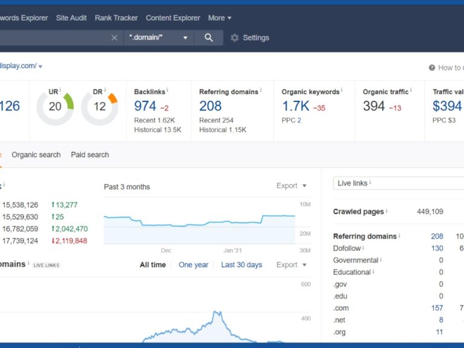Click rank value 15,538,126

click(20, 205)
